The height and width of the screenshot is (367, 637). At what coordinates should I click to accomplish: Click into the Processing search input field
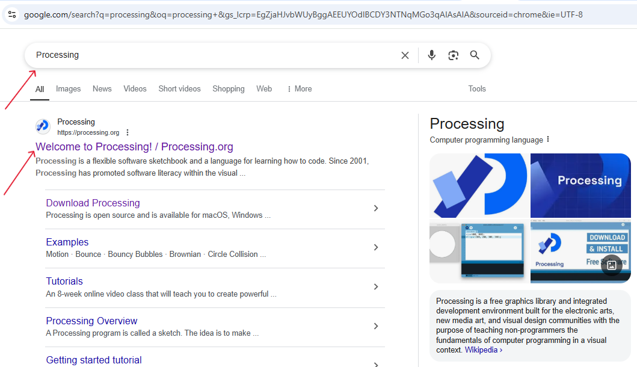[211, 55]
